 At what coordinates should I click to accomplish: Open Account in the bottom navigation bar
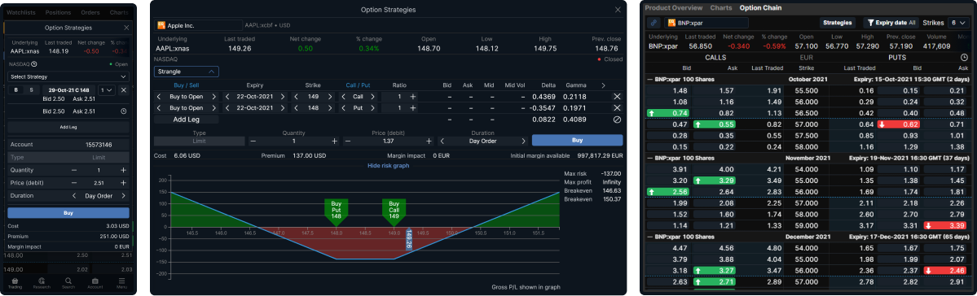95,283
